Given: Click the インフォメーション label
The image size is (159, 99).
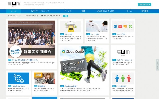Looking at the screenshot, I should click(15, 16).
